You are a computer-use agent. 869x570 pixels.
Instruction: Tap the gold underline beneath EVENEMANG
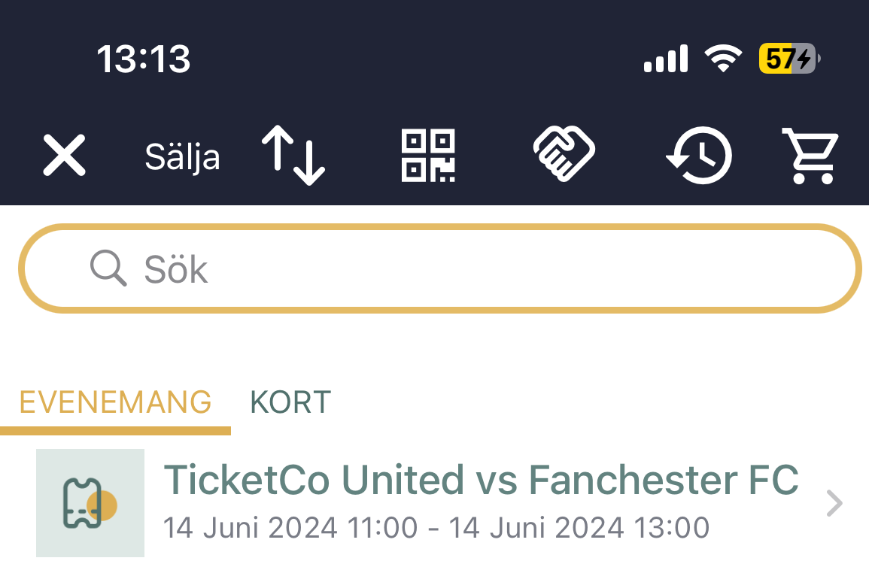click(x=115, y=431)
